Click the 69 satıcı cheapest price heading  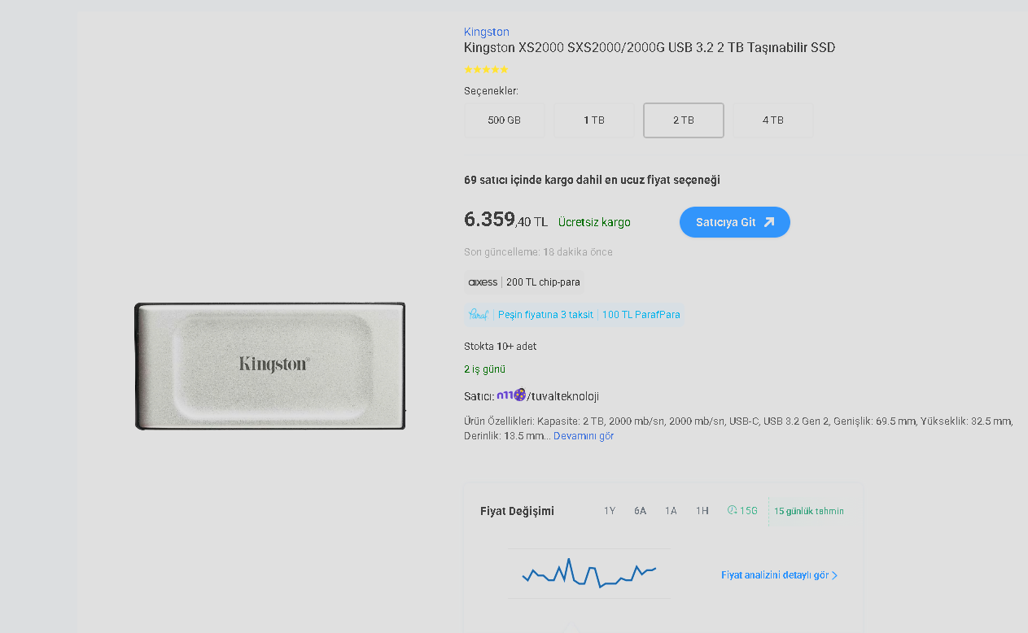tap(592, 180)
